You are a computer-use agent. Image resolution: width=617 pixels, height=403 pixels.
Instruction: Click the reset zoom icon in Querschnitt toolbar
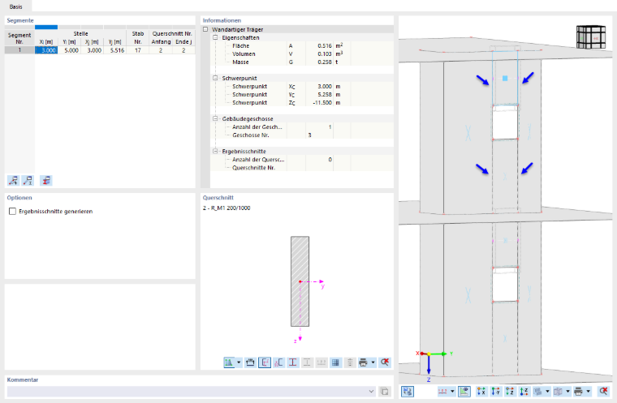pyautogui.click(x=385, y=362)
